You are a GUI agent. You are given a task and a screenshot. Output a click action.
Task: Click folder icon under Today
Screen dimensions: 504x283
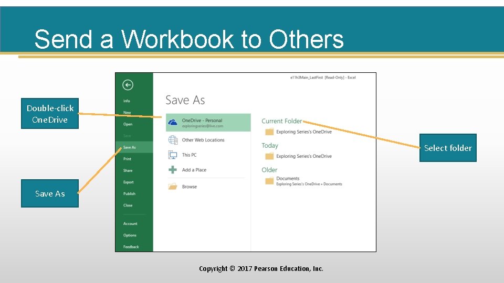[x=269, y=156]
